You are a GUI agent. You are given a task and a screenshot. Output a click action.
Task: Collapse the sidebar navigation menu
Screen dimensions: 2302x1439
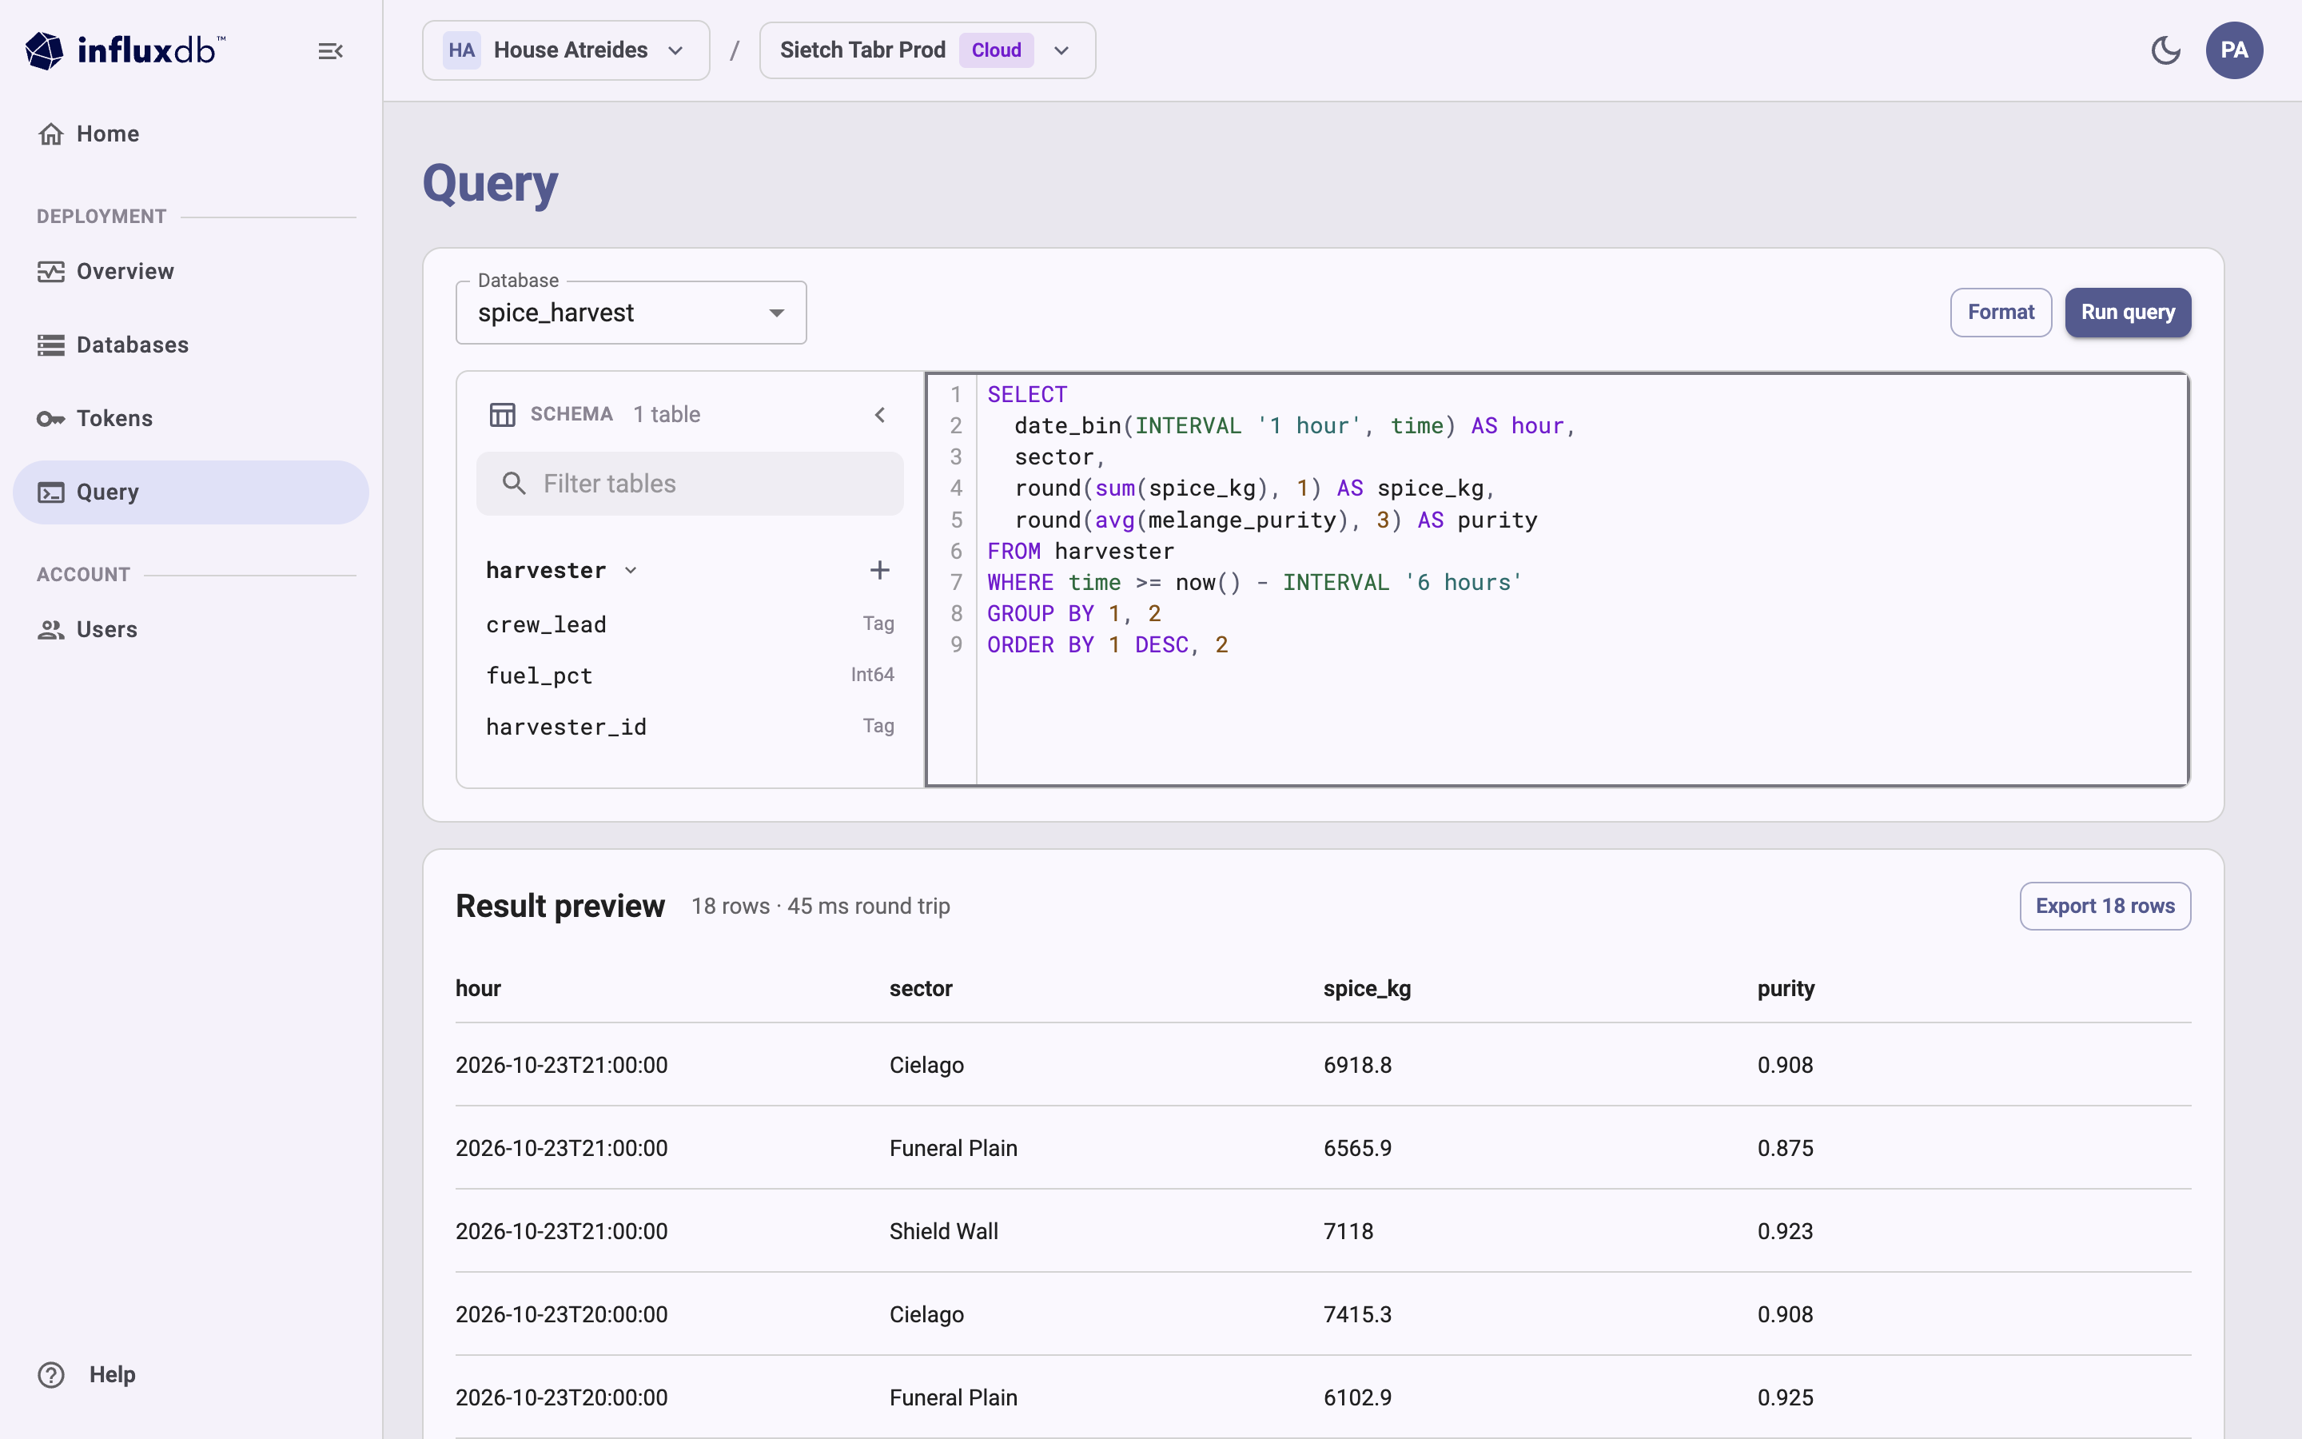330,51
